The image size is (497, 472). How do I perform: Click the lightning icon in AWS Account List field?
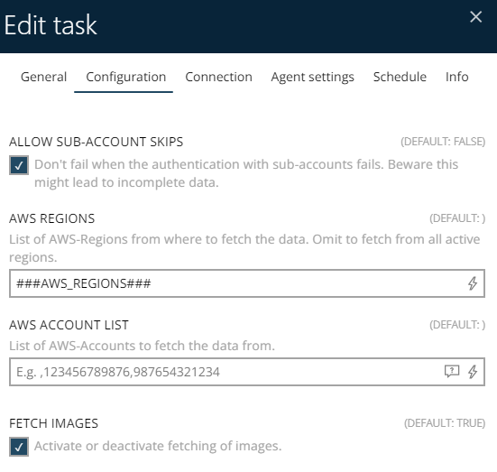(473, 372)
